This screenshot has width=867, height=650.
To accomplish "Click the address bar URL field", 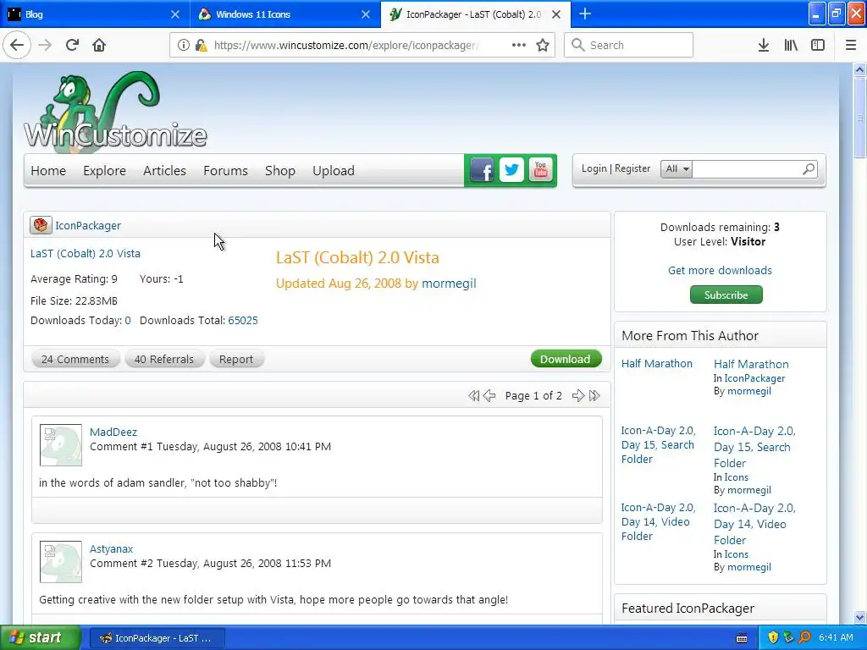I will click(x=346, y=46).
